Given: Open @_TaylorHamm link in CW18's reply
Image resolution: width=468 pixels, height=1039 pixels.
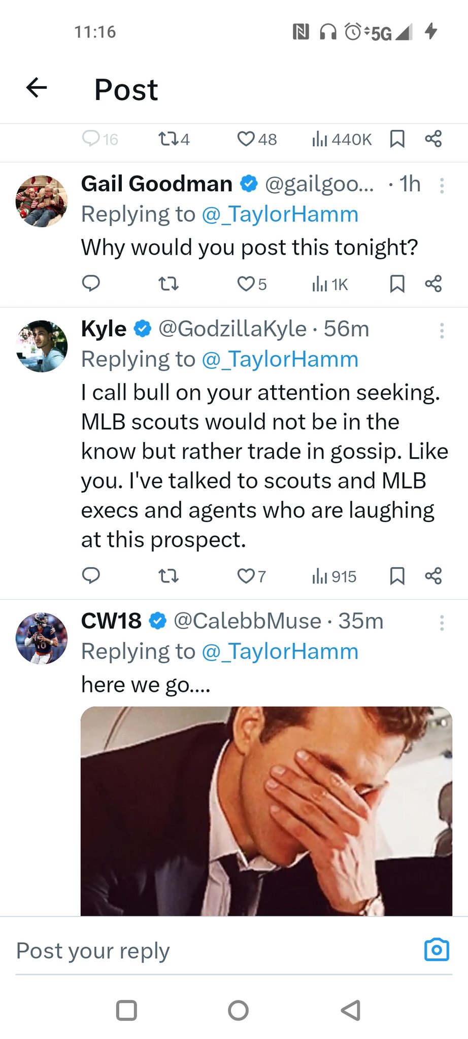Looking at the screenshot, I should [280, 651].
